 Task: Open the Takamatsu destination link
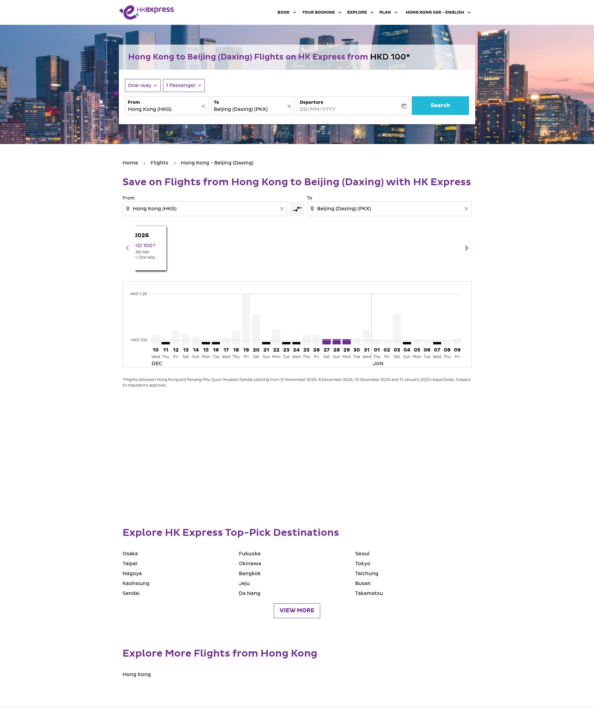point(369,593)
